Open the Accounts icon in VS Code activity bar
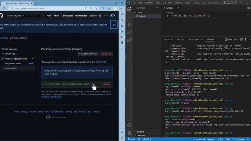 coord(129,125)
